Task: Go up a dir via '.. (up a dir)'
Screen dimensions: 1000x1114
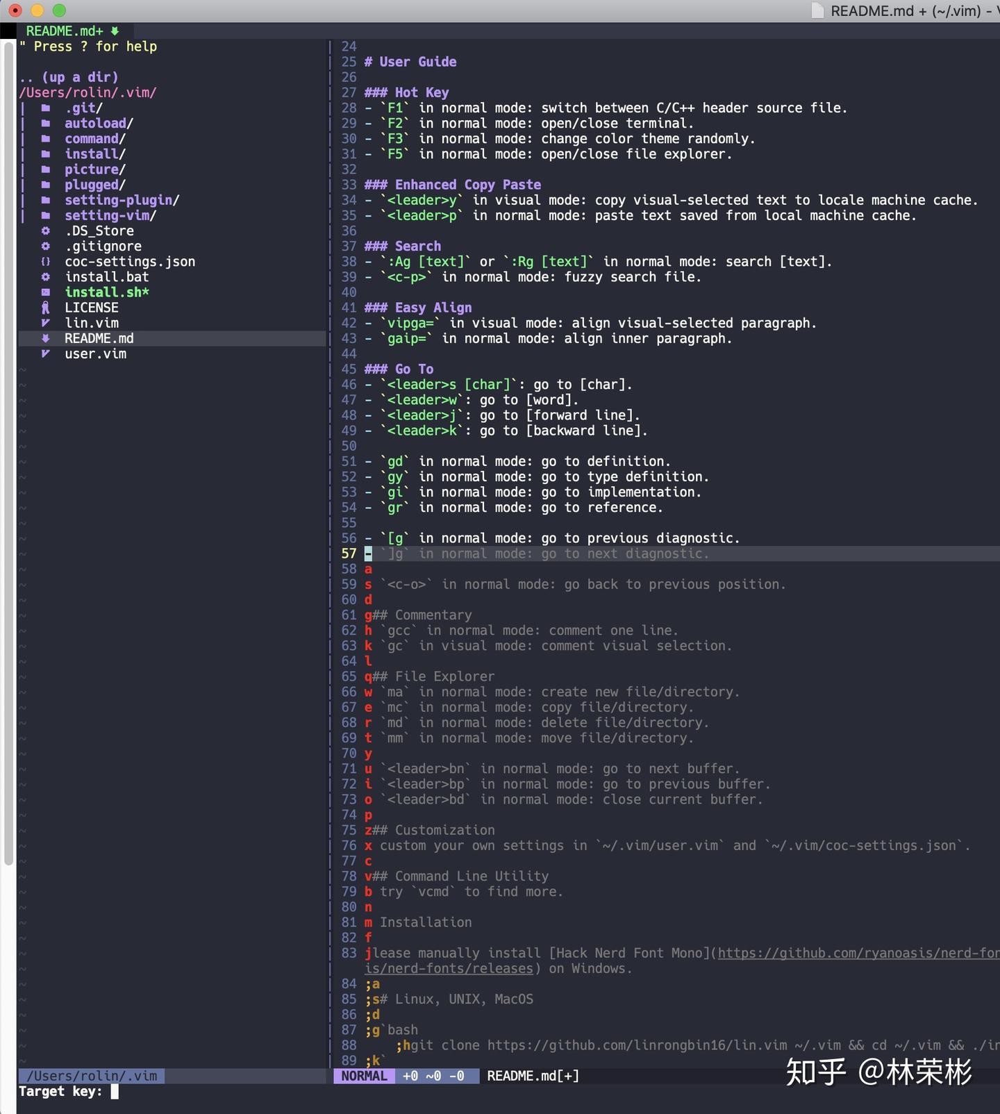Action: [x=69, y=77]
